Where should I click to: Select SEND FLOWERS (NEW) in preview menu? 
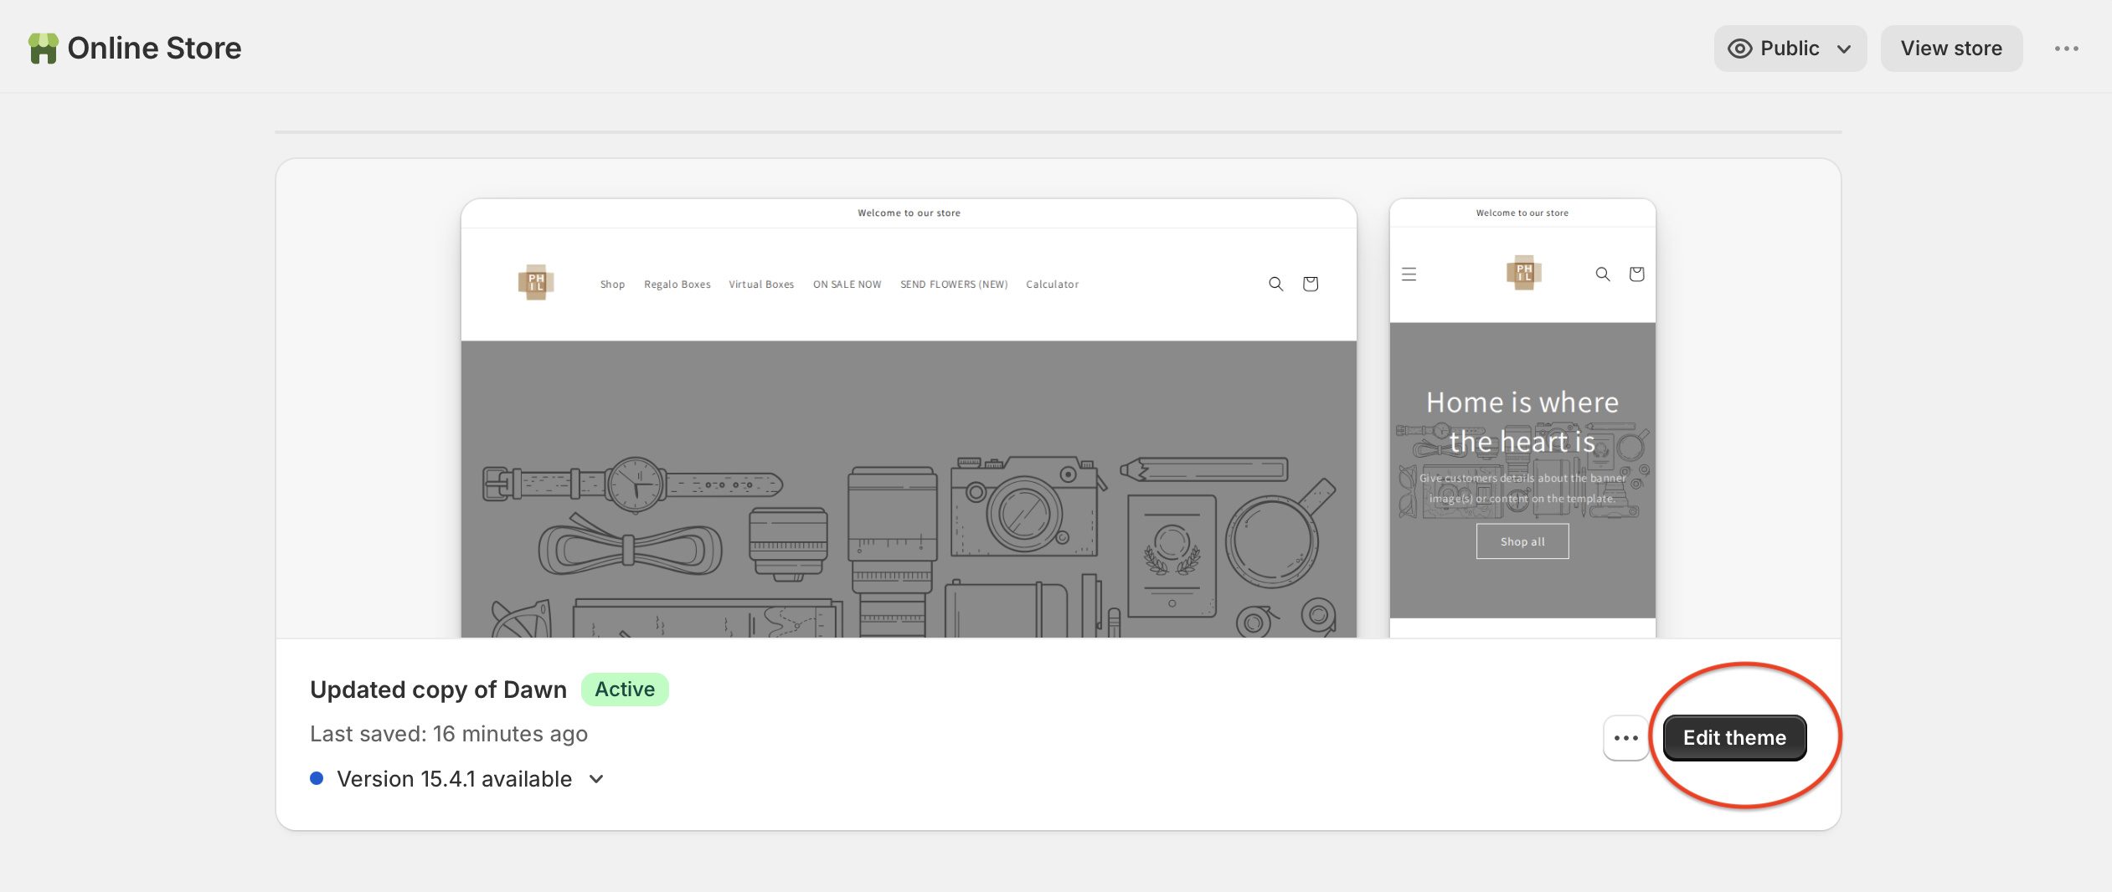pos(954,285)
